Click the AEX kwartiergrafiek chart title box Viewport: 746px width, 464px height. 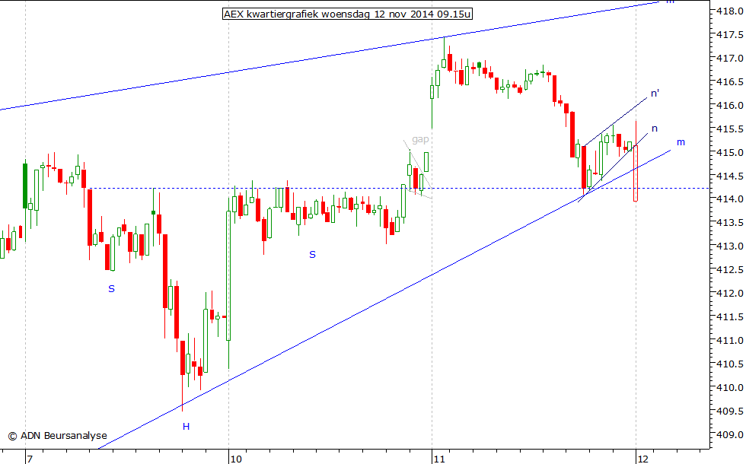pyautogui.click(x=347, y=14)
